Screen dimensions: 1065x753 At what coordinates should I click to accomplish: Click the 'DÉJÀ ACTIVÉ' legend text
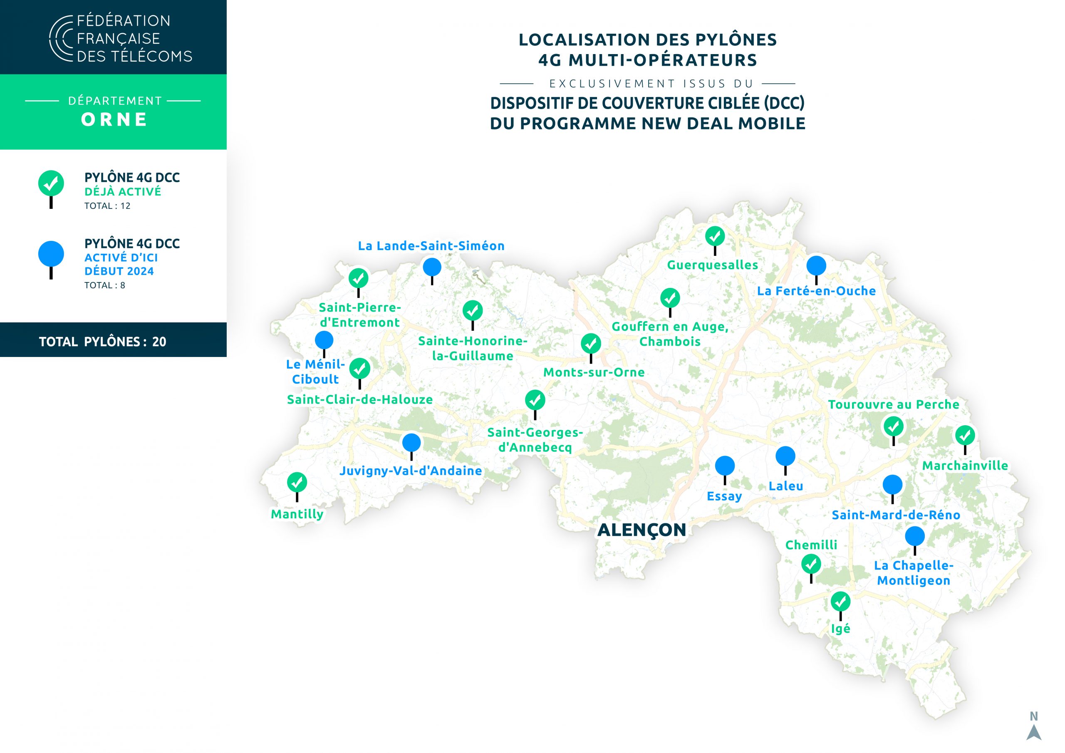coord(122,192)
